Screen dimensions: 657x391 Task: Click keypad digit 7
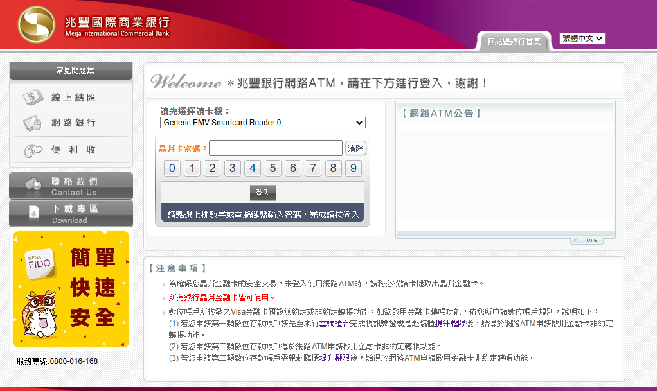coord(313,168)
